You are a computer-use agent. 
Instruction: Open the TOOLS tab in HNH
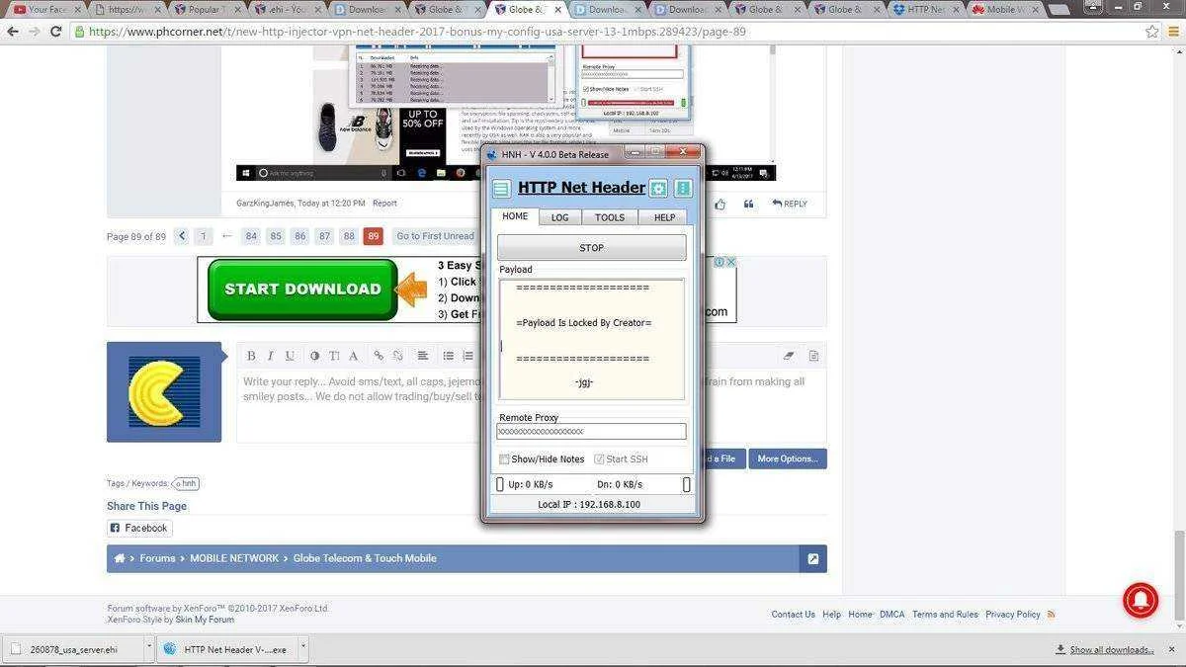[x=610, y=217]
